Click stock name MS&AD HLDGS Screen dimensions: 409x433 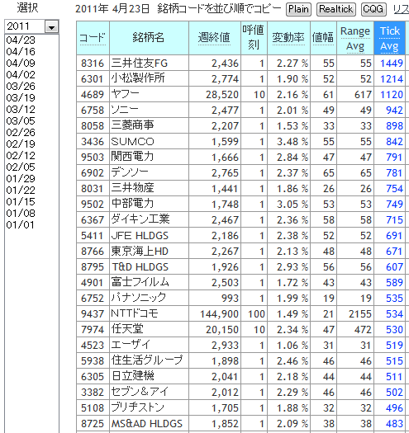click(x=147, y=424)
